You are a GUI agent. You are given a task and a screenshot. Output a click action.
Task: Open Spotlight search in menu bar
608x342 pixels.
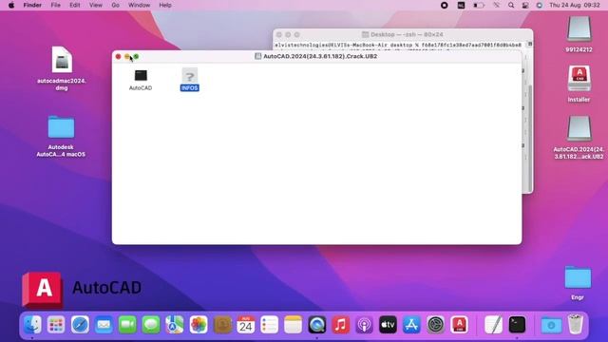511,5
